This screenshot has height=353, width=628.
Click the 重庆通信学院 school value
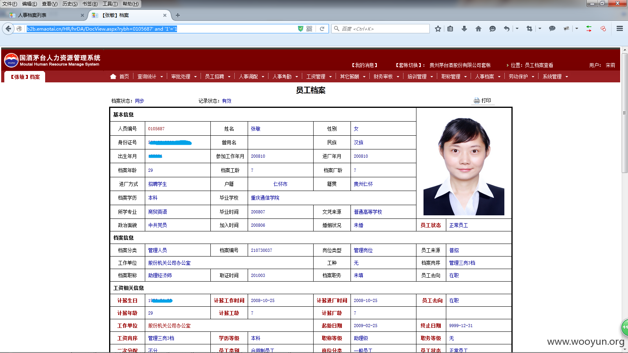pyautogui.click(x=265, y=198)
